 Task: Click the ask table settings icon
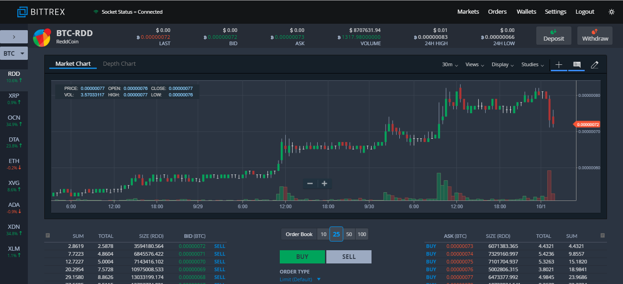click(602, 236)
